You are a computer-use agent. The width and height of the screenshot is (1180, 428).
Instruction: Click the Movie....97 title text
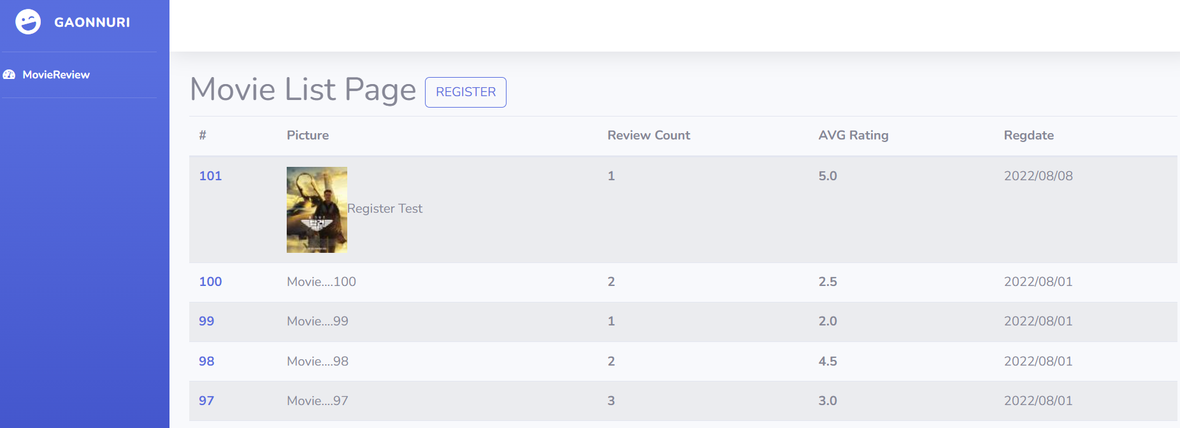pyautogui.click(x=317, y=401)
